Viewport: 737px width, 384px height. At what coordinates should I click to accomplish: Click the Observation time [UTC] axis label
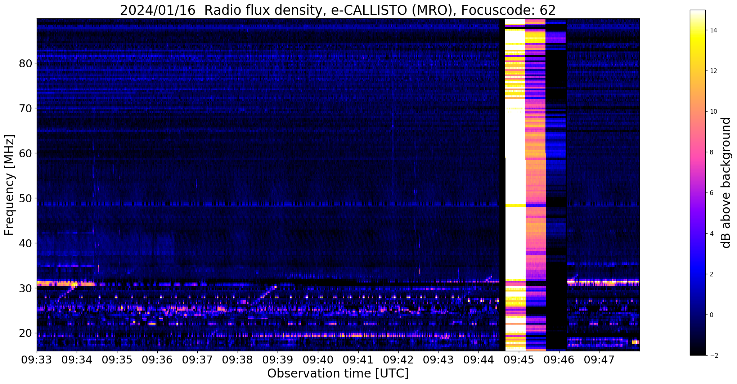(x=338, y=374)
